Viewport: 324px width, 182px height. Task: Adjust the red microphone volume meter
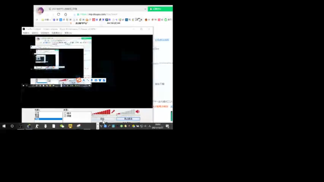click(101, 112)
